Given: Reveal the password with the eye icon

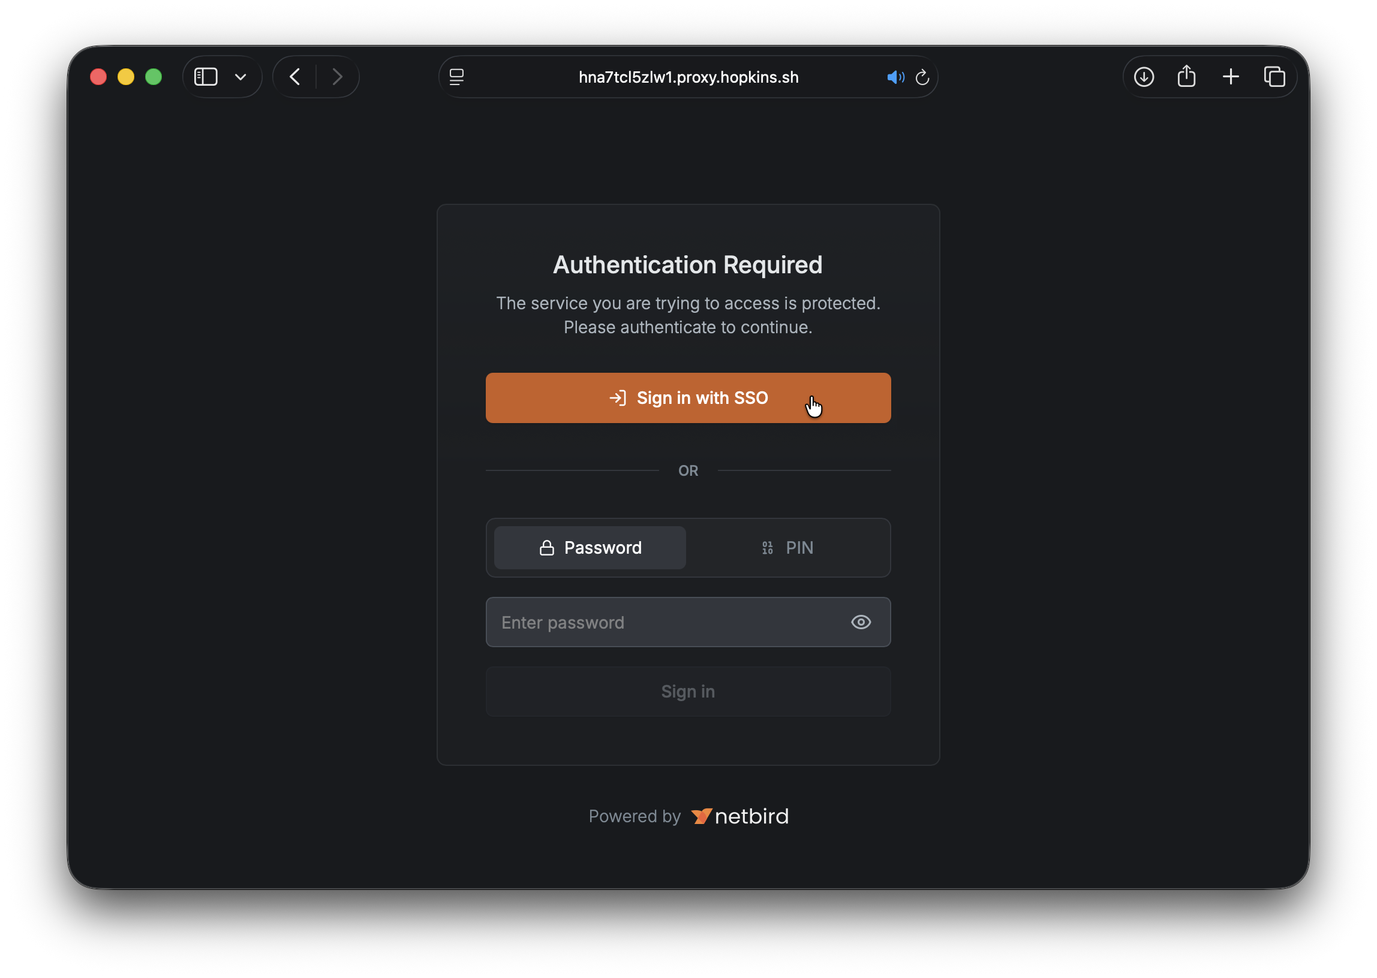Looking at the screenshot, I should click(861, 622).
